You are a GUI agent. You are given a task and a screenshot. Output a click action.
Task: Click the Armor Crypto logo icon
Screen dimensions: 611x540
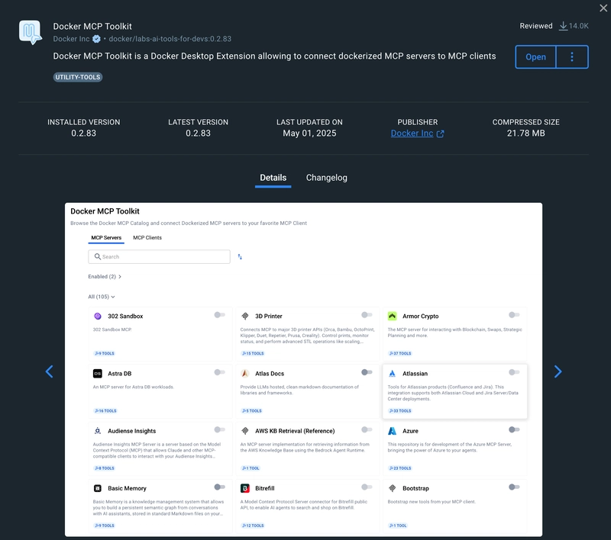(392, 316)
